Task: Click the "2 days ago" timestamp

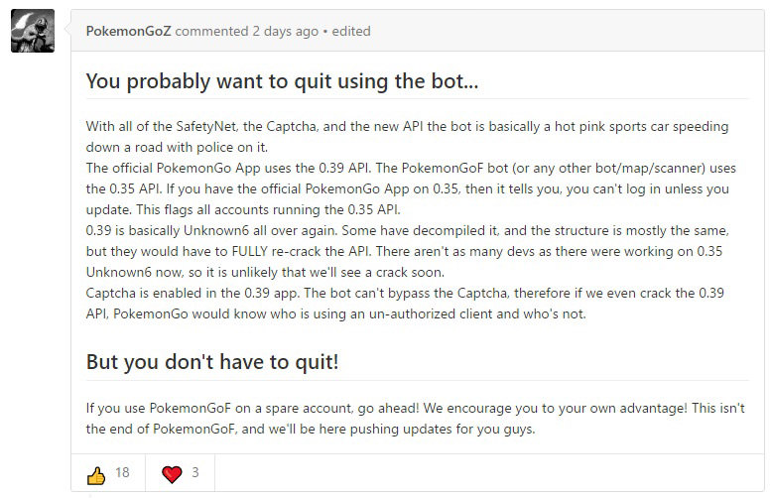Action: point(286,31)
